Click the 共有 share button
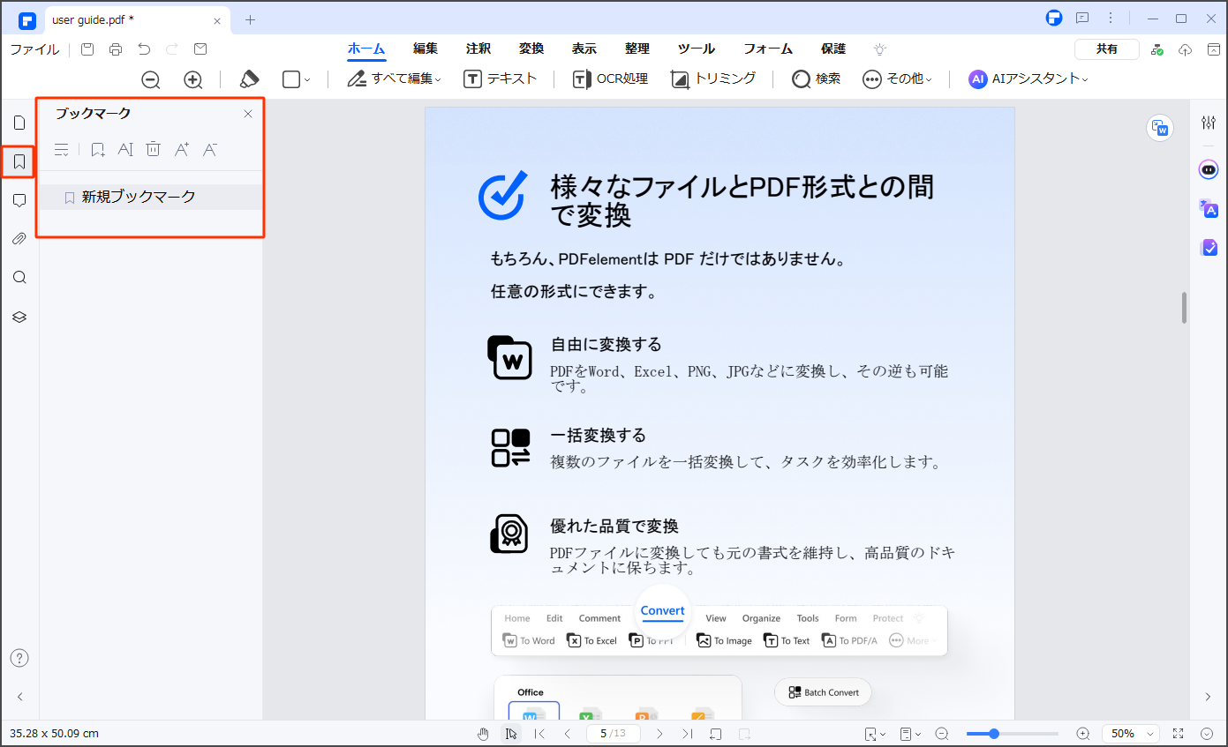Viewport: 1228px width, 747px height. 1107,49
